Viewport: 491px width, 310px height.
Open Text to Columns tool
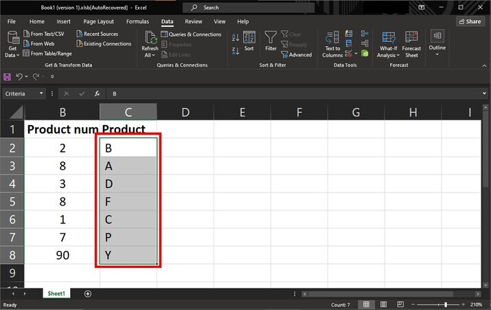tap(332, 43)
